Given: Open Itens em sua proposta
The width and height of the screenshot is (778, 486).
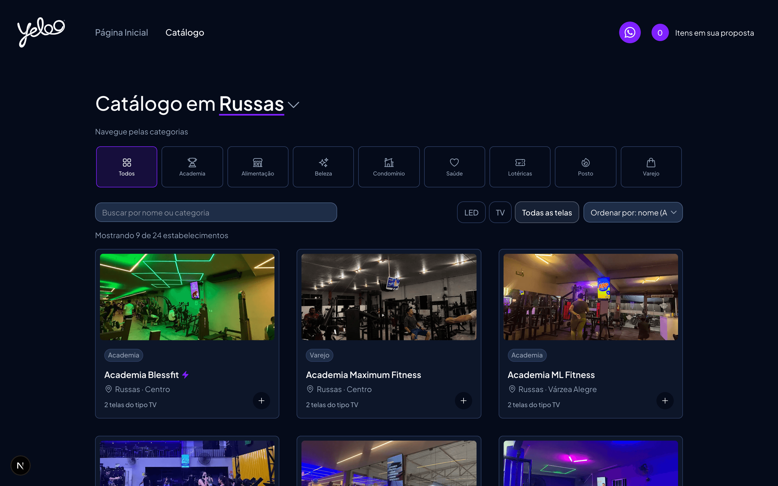Looking at the screenshot, I should tap(714, 33).
